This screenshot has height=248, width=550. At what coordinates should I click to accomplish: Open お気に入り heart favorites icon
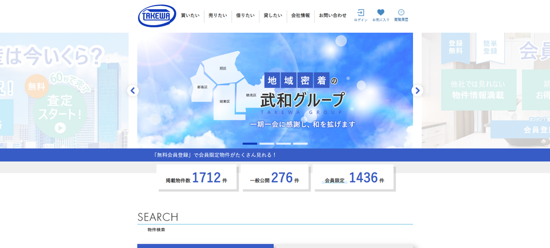pos(381,16)
